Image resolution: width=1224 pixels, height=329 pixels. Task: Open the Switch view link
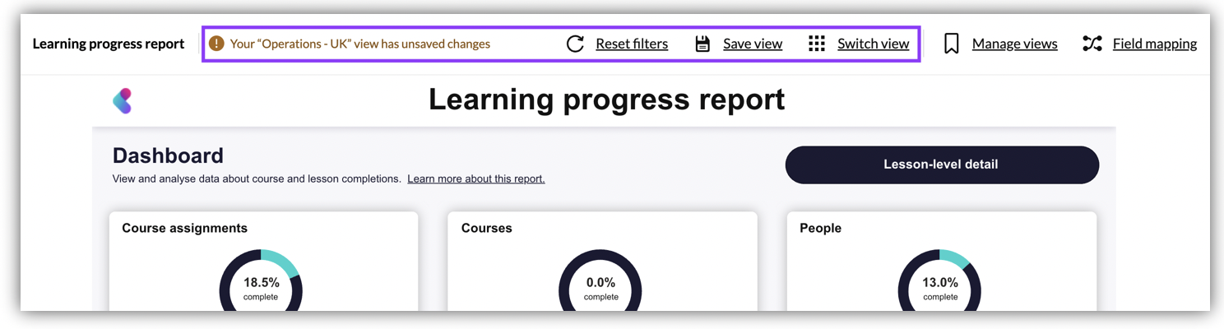pyautogui.click(x=874, y=44)
